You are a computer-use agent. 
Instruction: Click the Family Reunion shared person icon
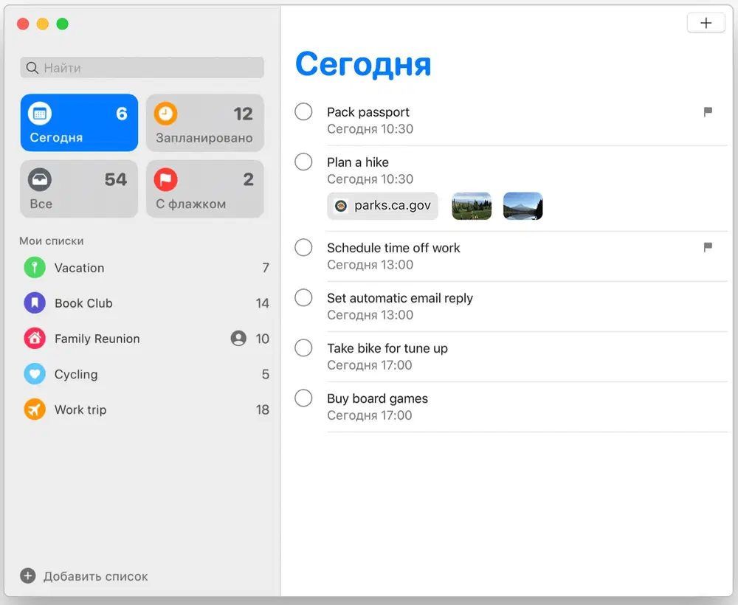pyautogui.click(x=238, y=339)
